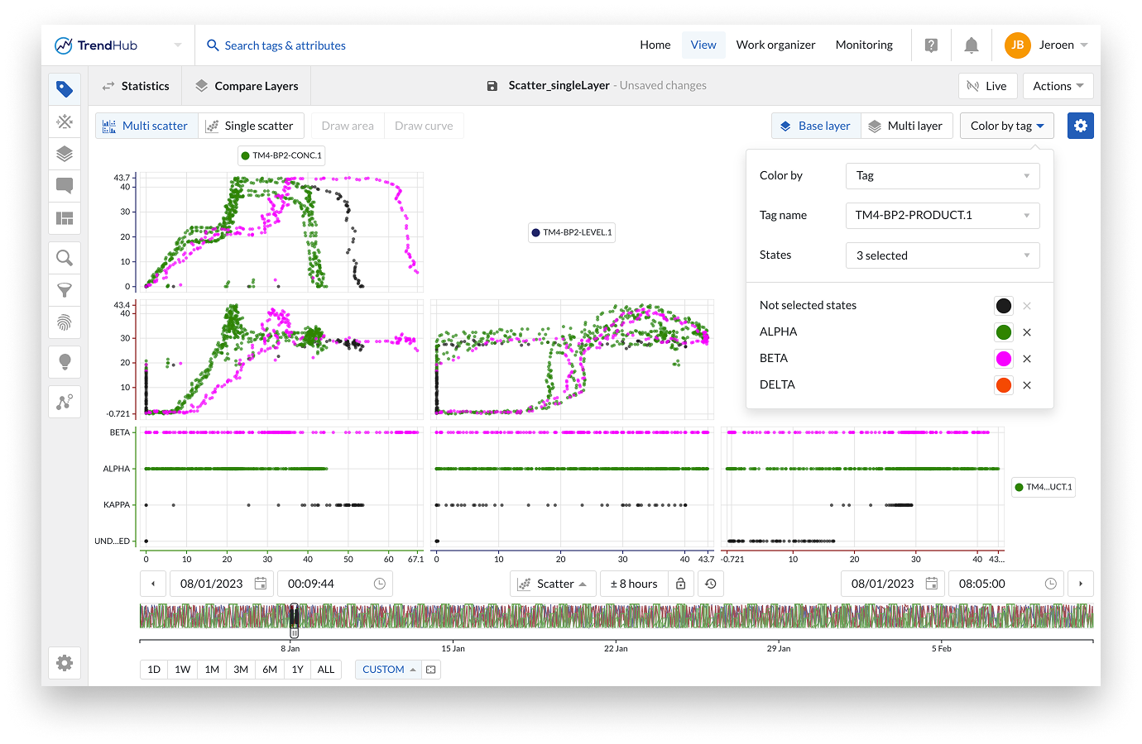Open the notifications bell icon
Screen dimensions: 1142x744
pos(972,45)
